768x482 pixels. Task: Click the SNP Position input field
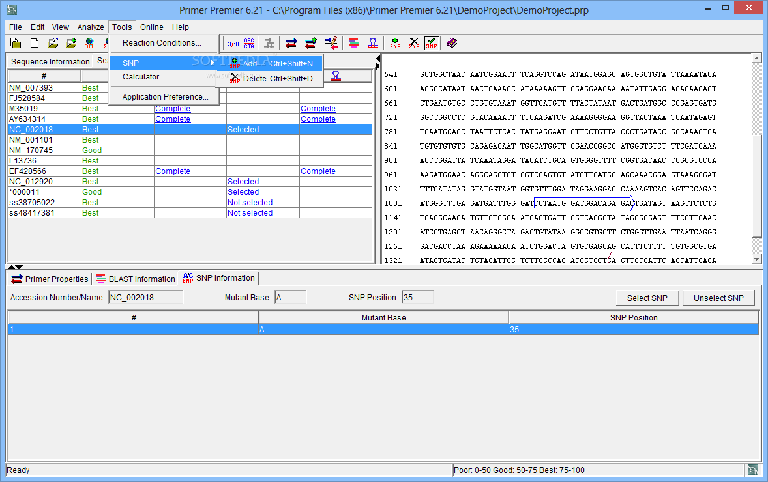click(x=417, y=298)
